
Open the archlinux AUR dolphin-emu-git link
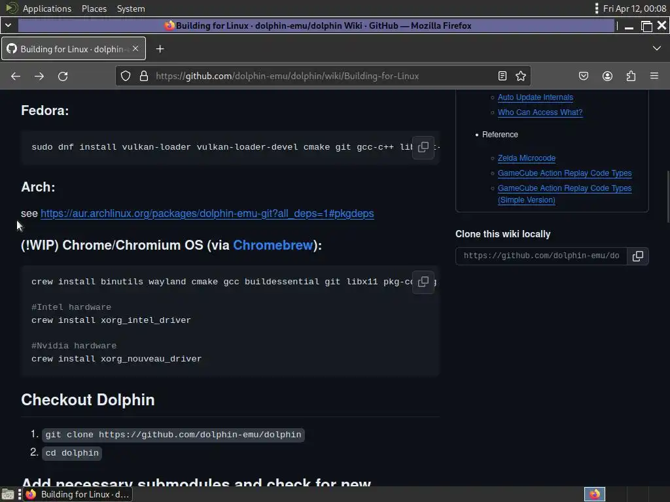(x=207, y=214)
